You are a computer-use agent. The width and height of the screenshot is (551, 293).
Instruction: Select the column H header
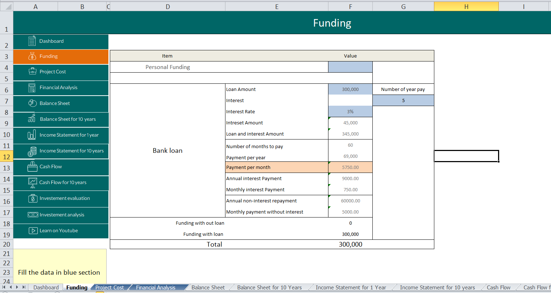point(466,6)
